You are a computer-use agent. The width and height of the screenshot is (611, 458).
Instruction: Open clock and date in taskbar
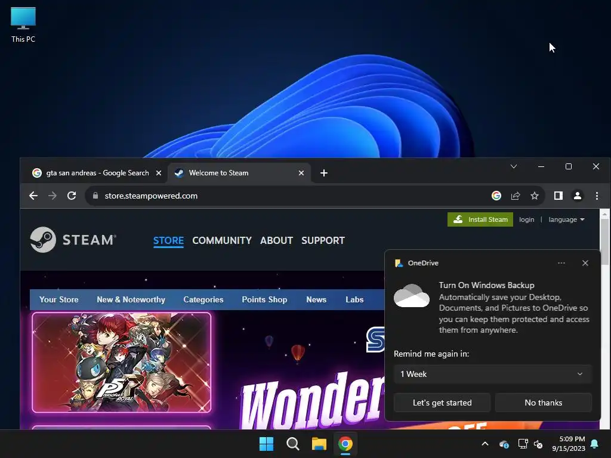(x=569, y=444)
